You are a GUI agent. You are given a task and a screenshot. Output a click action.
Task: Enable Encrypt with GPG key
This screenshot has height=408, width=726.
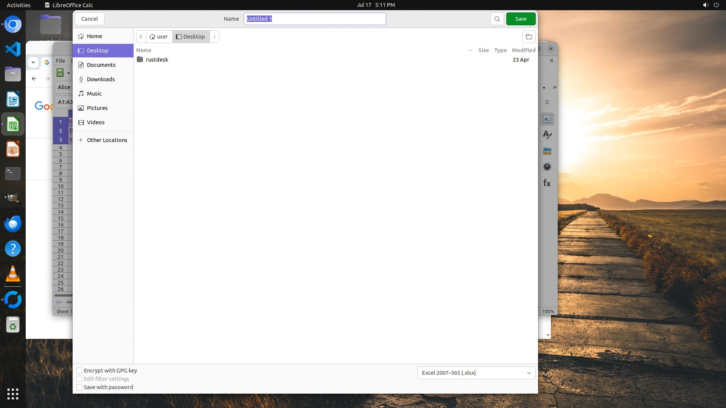coord(79,371)
